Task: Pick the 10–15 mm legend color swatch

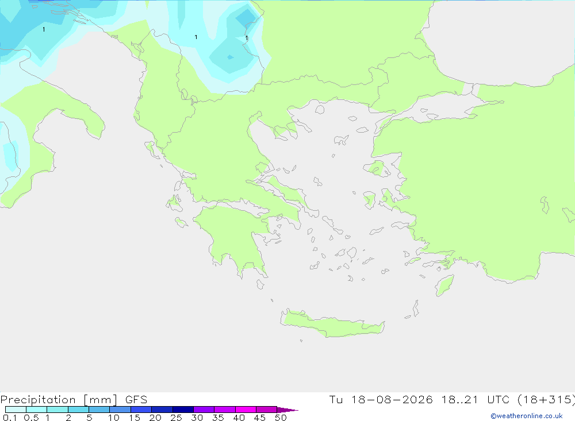Action: [x=120, y=410]
